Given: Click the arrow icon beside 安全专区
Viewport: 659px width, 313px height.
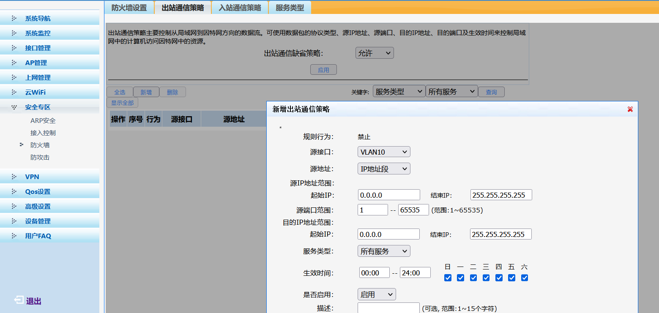Looking at the screenshot, I should [x=14, y=107].
